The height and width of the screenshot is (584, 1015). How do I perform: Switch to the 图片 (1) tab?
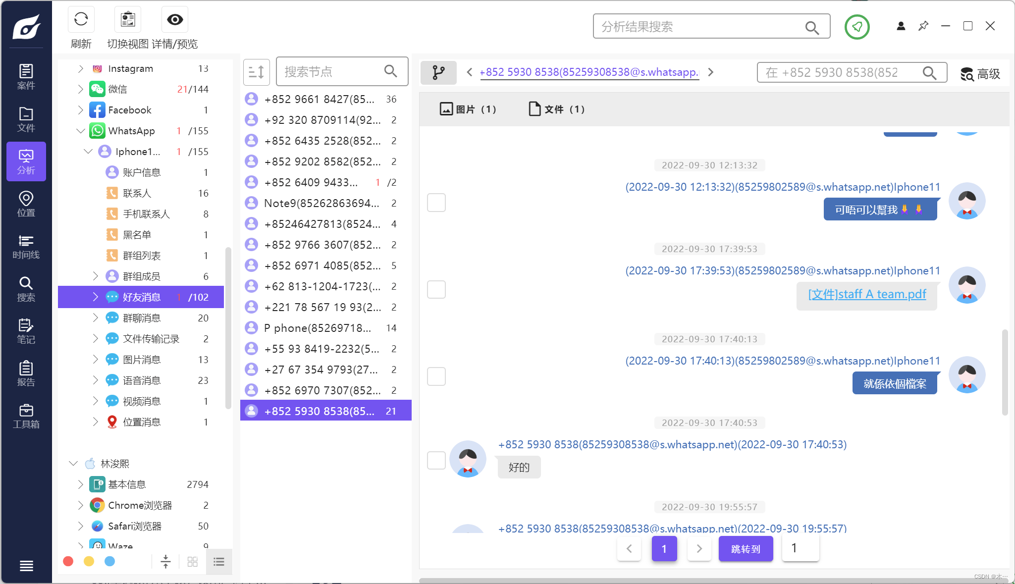pyautogui.click(x=468, y=109)
